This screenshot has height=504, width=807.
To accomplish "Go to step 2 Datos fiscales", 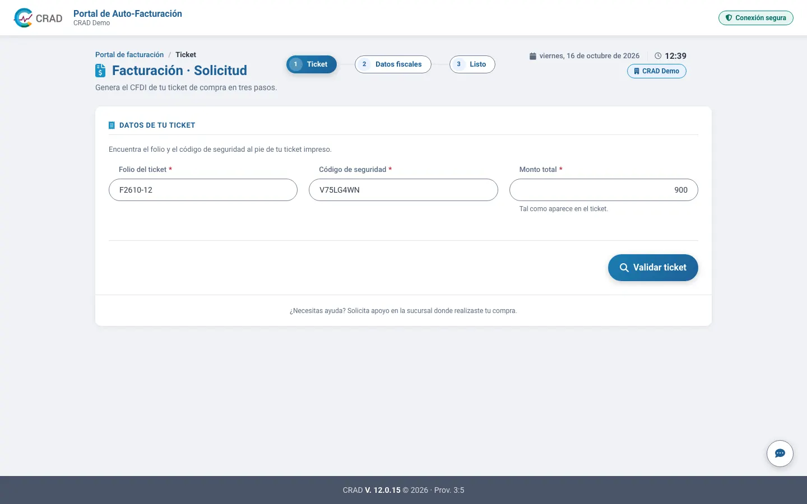I will (x=393, y=64).
